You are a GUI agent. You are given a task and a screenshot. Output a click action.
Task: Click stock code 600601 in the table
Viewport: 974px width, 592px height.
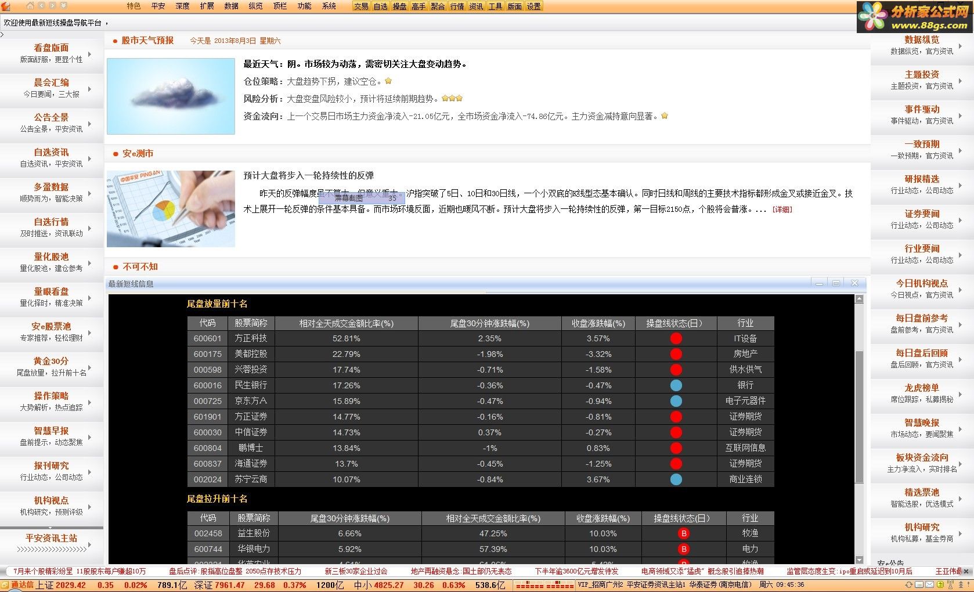tap(207, 338)
